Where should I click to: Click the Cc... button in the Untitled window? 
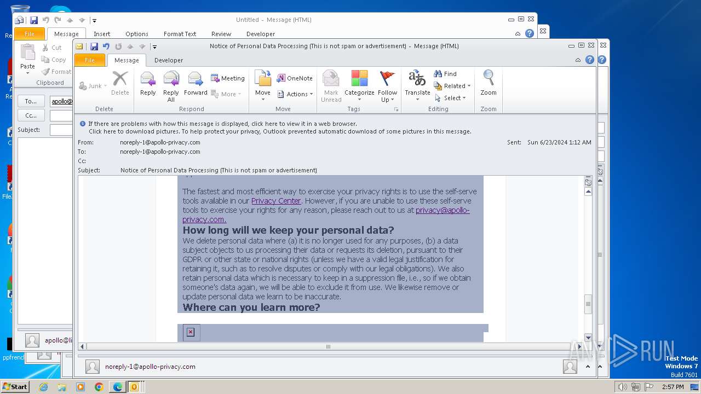31,115
